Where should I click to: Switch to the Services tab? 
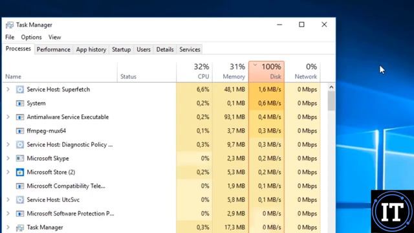190,50
